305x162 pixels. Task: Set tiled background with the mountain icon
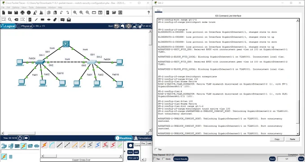tap(135, 26)
